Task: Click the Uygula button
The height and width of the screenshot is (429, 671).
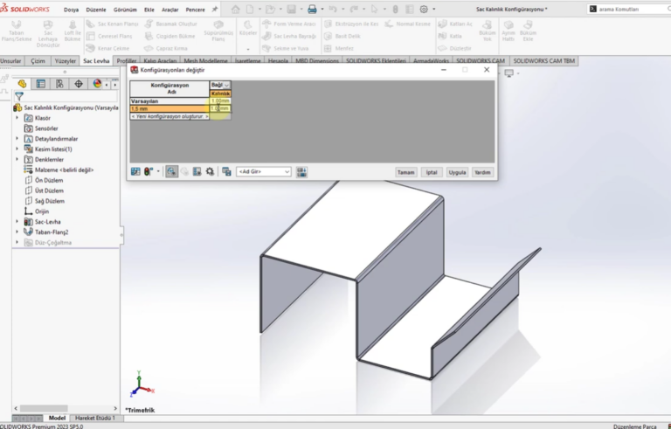Action: (457, 172)
